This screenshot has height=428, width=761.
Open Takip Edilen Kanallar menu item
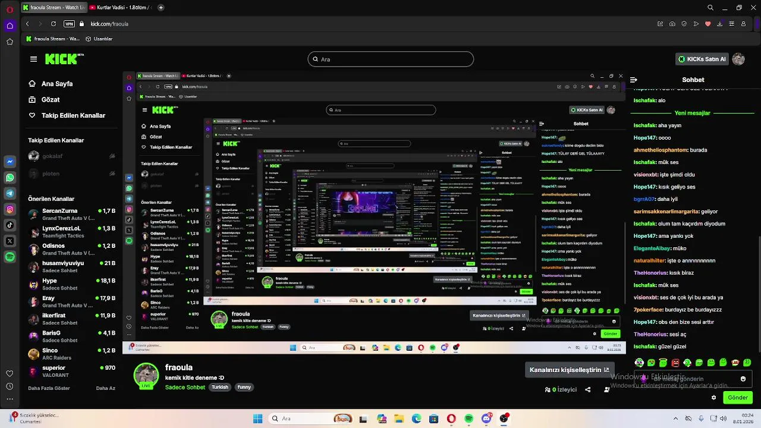[67, 115]
